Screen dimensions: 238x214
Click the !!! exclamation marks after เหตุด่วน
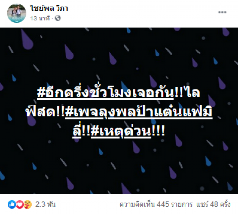coord(158,131)
